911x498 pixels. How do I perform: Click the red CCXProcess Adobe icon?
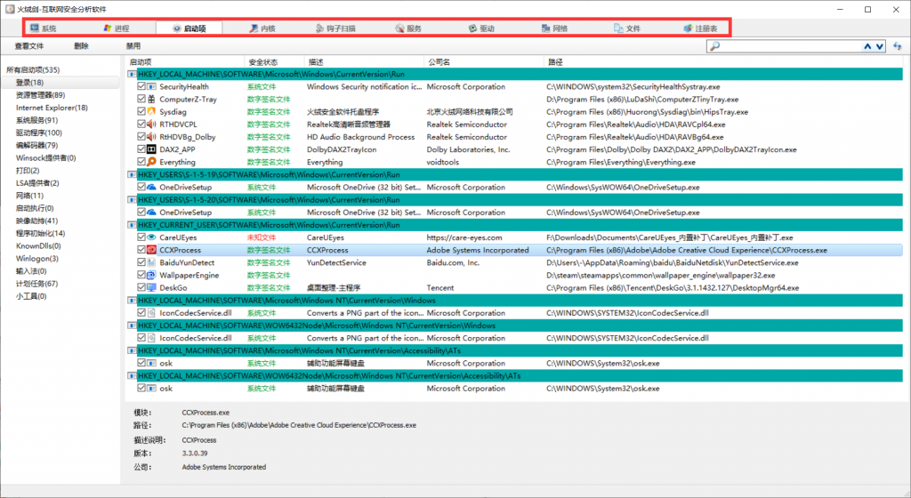[151, 251]
